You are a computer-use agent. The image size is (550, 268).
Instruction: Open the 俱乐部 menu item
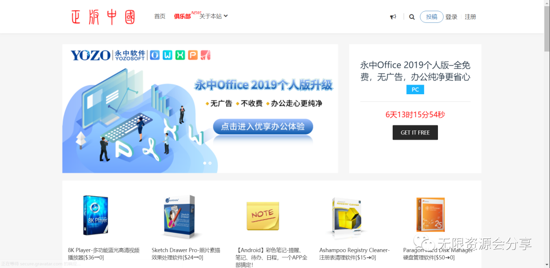click(x=182, y=16)
